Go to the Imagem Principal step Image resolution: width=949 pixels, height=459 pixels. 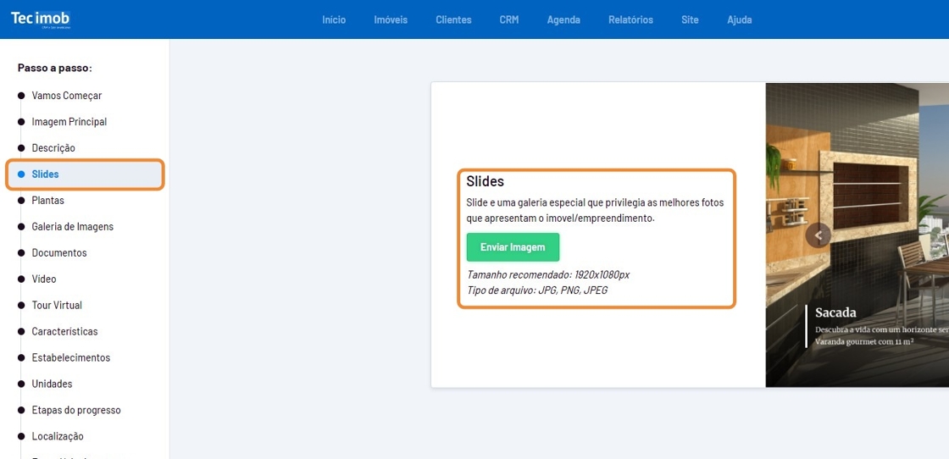(x=69, y=122)
